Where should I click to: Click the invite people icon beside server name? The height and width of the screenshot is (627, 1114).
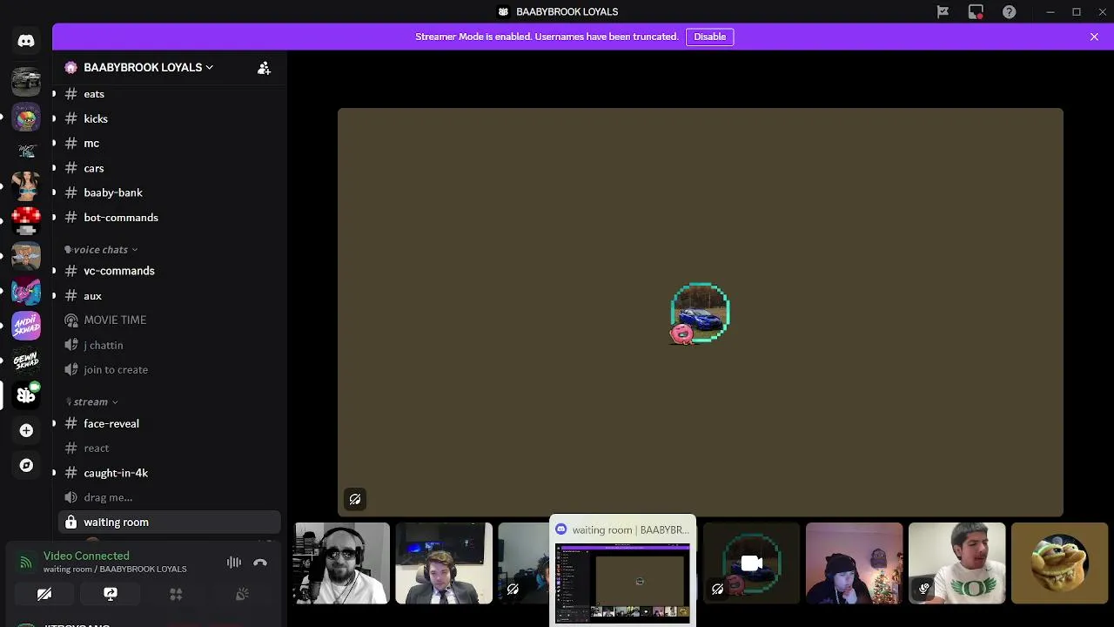point(264,68)
